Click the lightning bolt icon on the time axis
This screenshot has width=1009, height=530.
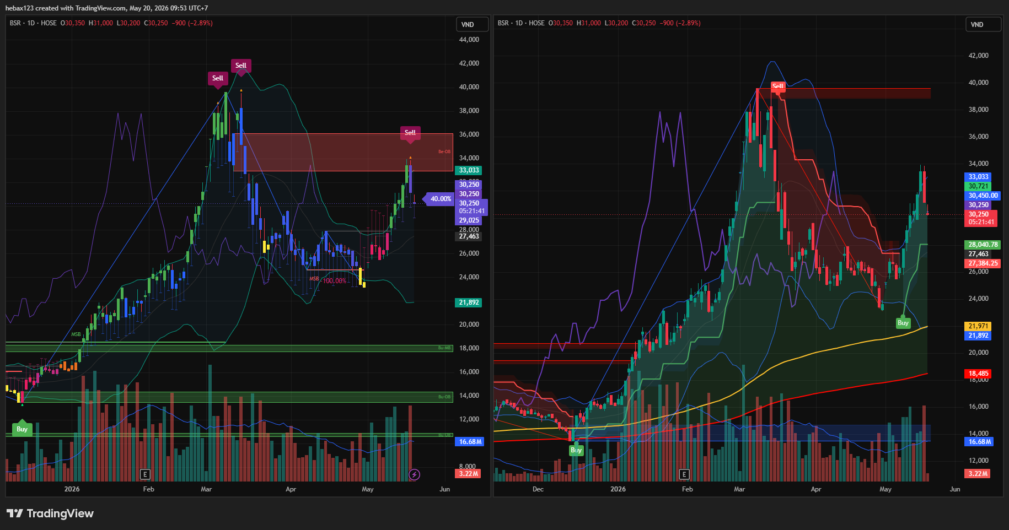coord(414,474)
